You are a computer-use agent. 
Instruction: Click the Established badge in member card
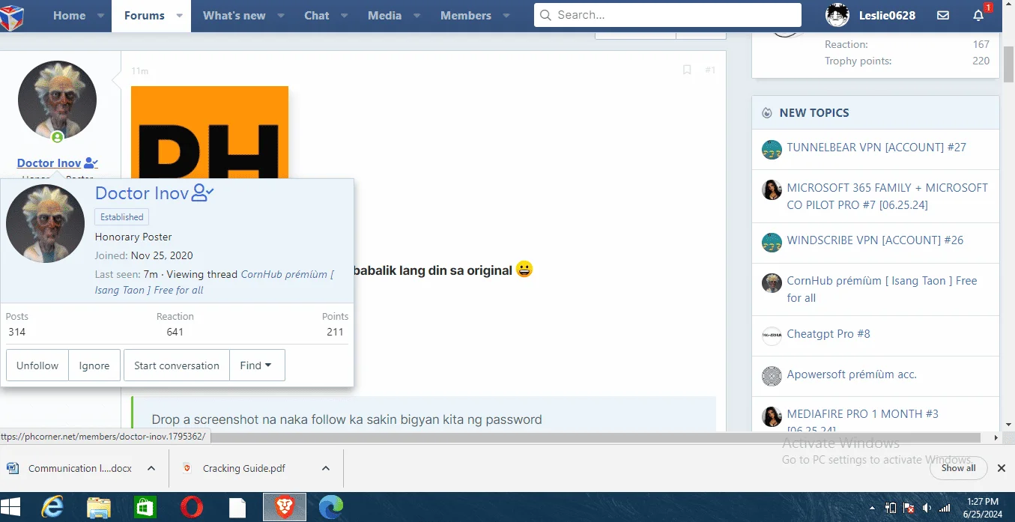(x=122, y=217)
